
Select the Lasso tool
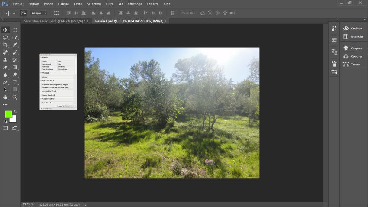point(5,38)
